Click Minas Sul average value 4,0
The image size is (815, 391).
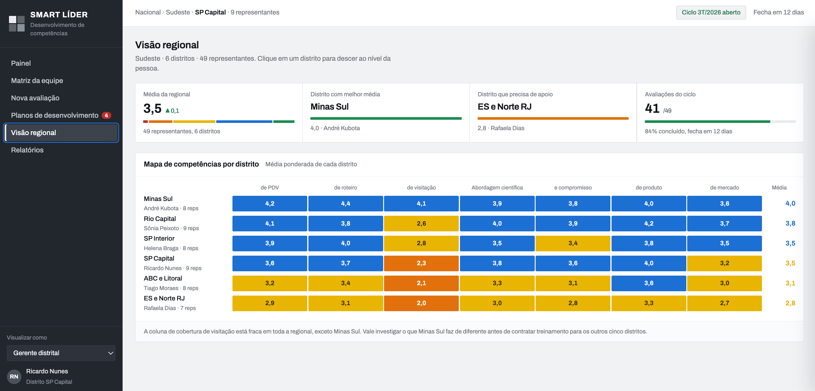(790, 204)
